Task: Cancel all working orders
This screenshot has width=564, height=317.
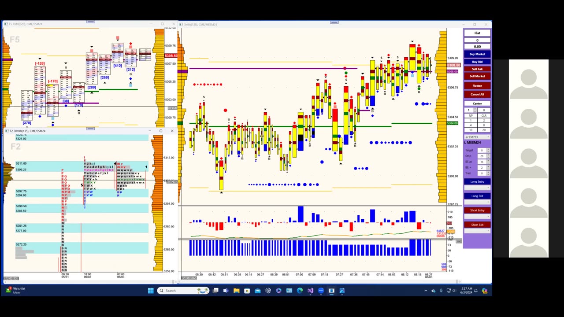Action: 477,94
